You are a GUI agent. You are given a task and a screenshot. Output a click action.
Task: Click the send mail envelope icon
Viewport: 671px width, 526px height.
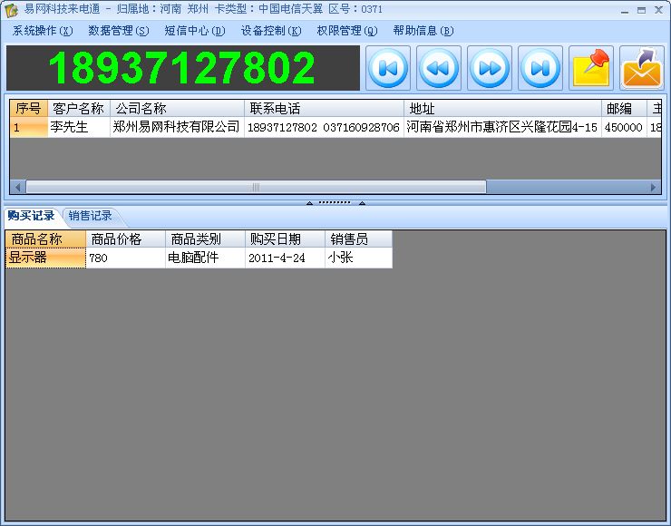(x=641, y=68)
